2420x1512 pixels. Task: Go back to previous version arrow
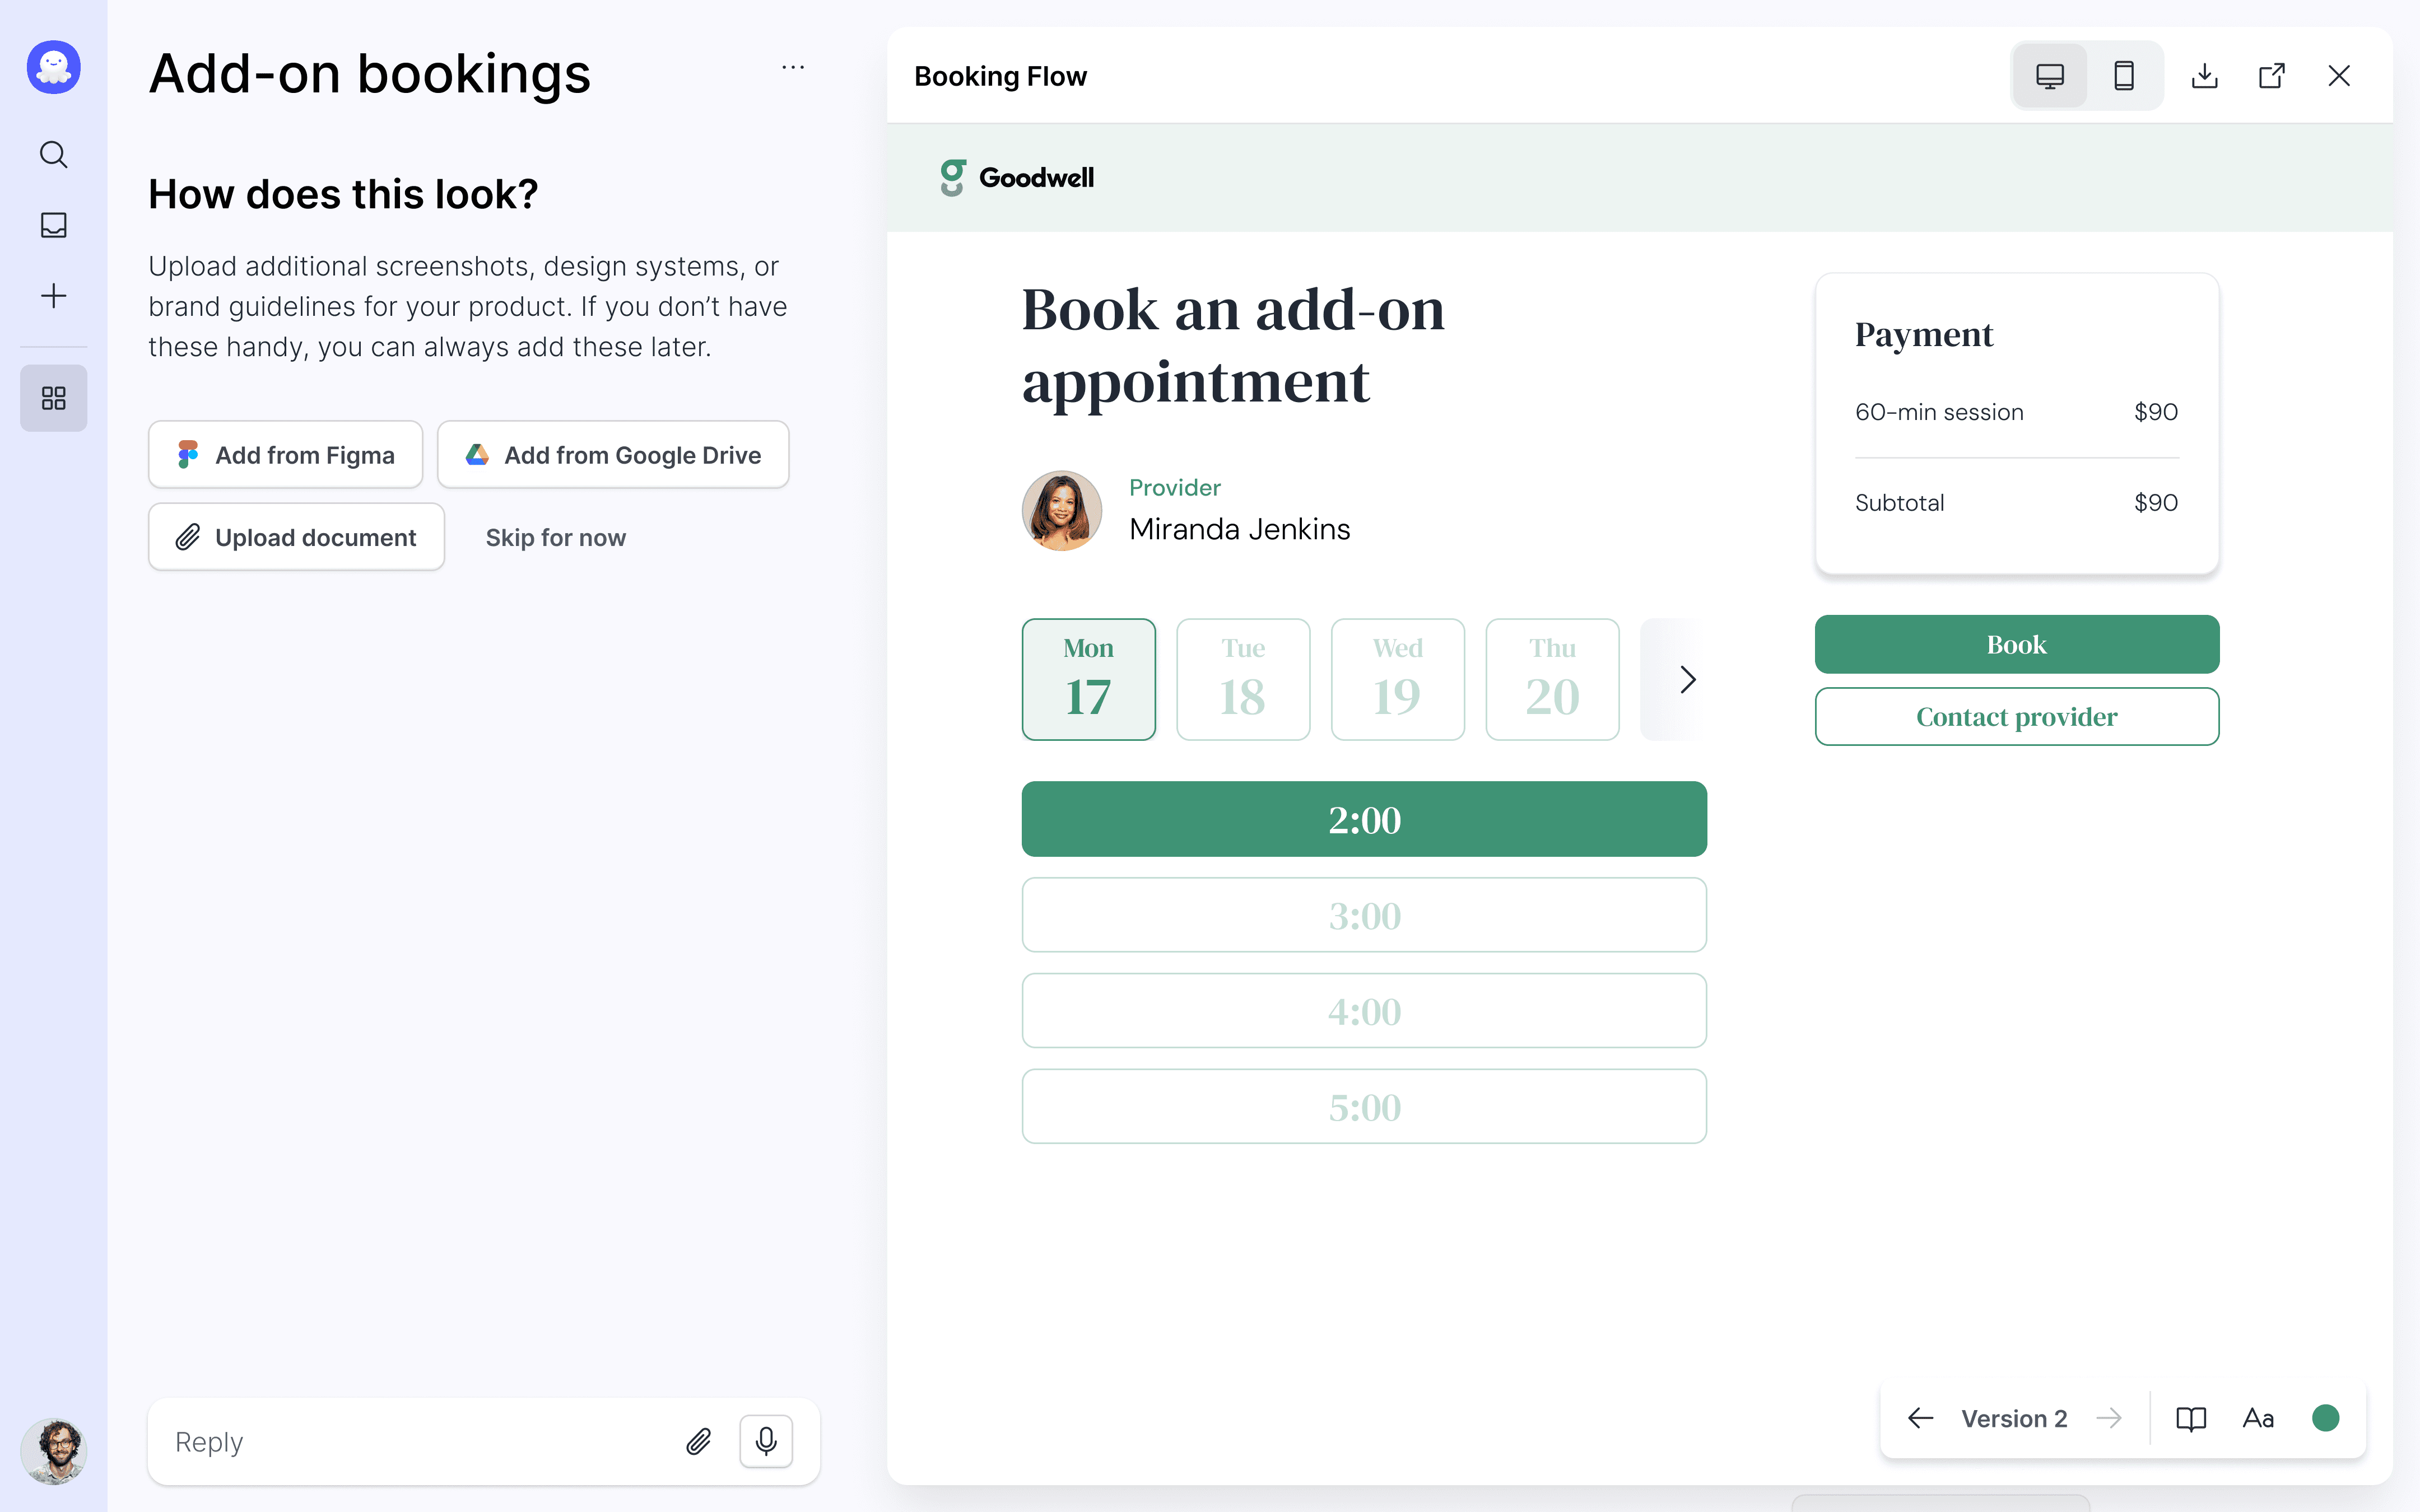tap(1920, 1419)
